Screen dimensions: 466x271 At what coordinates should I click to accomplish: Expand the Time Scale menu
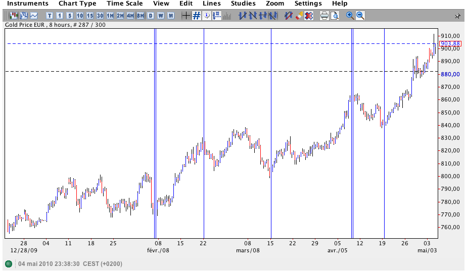(124, 4)
